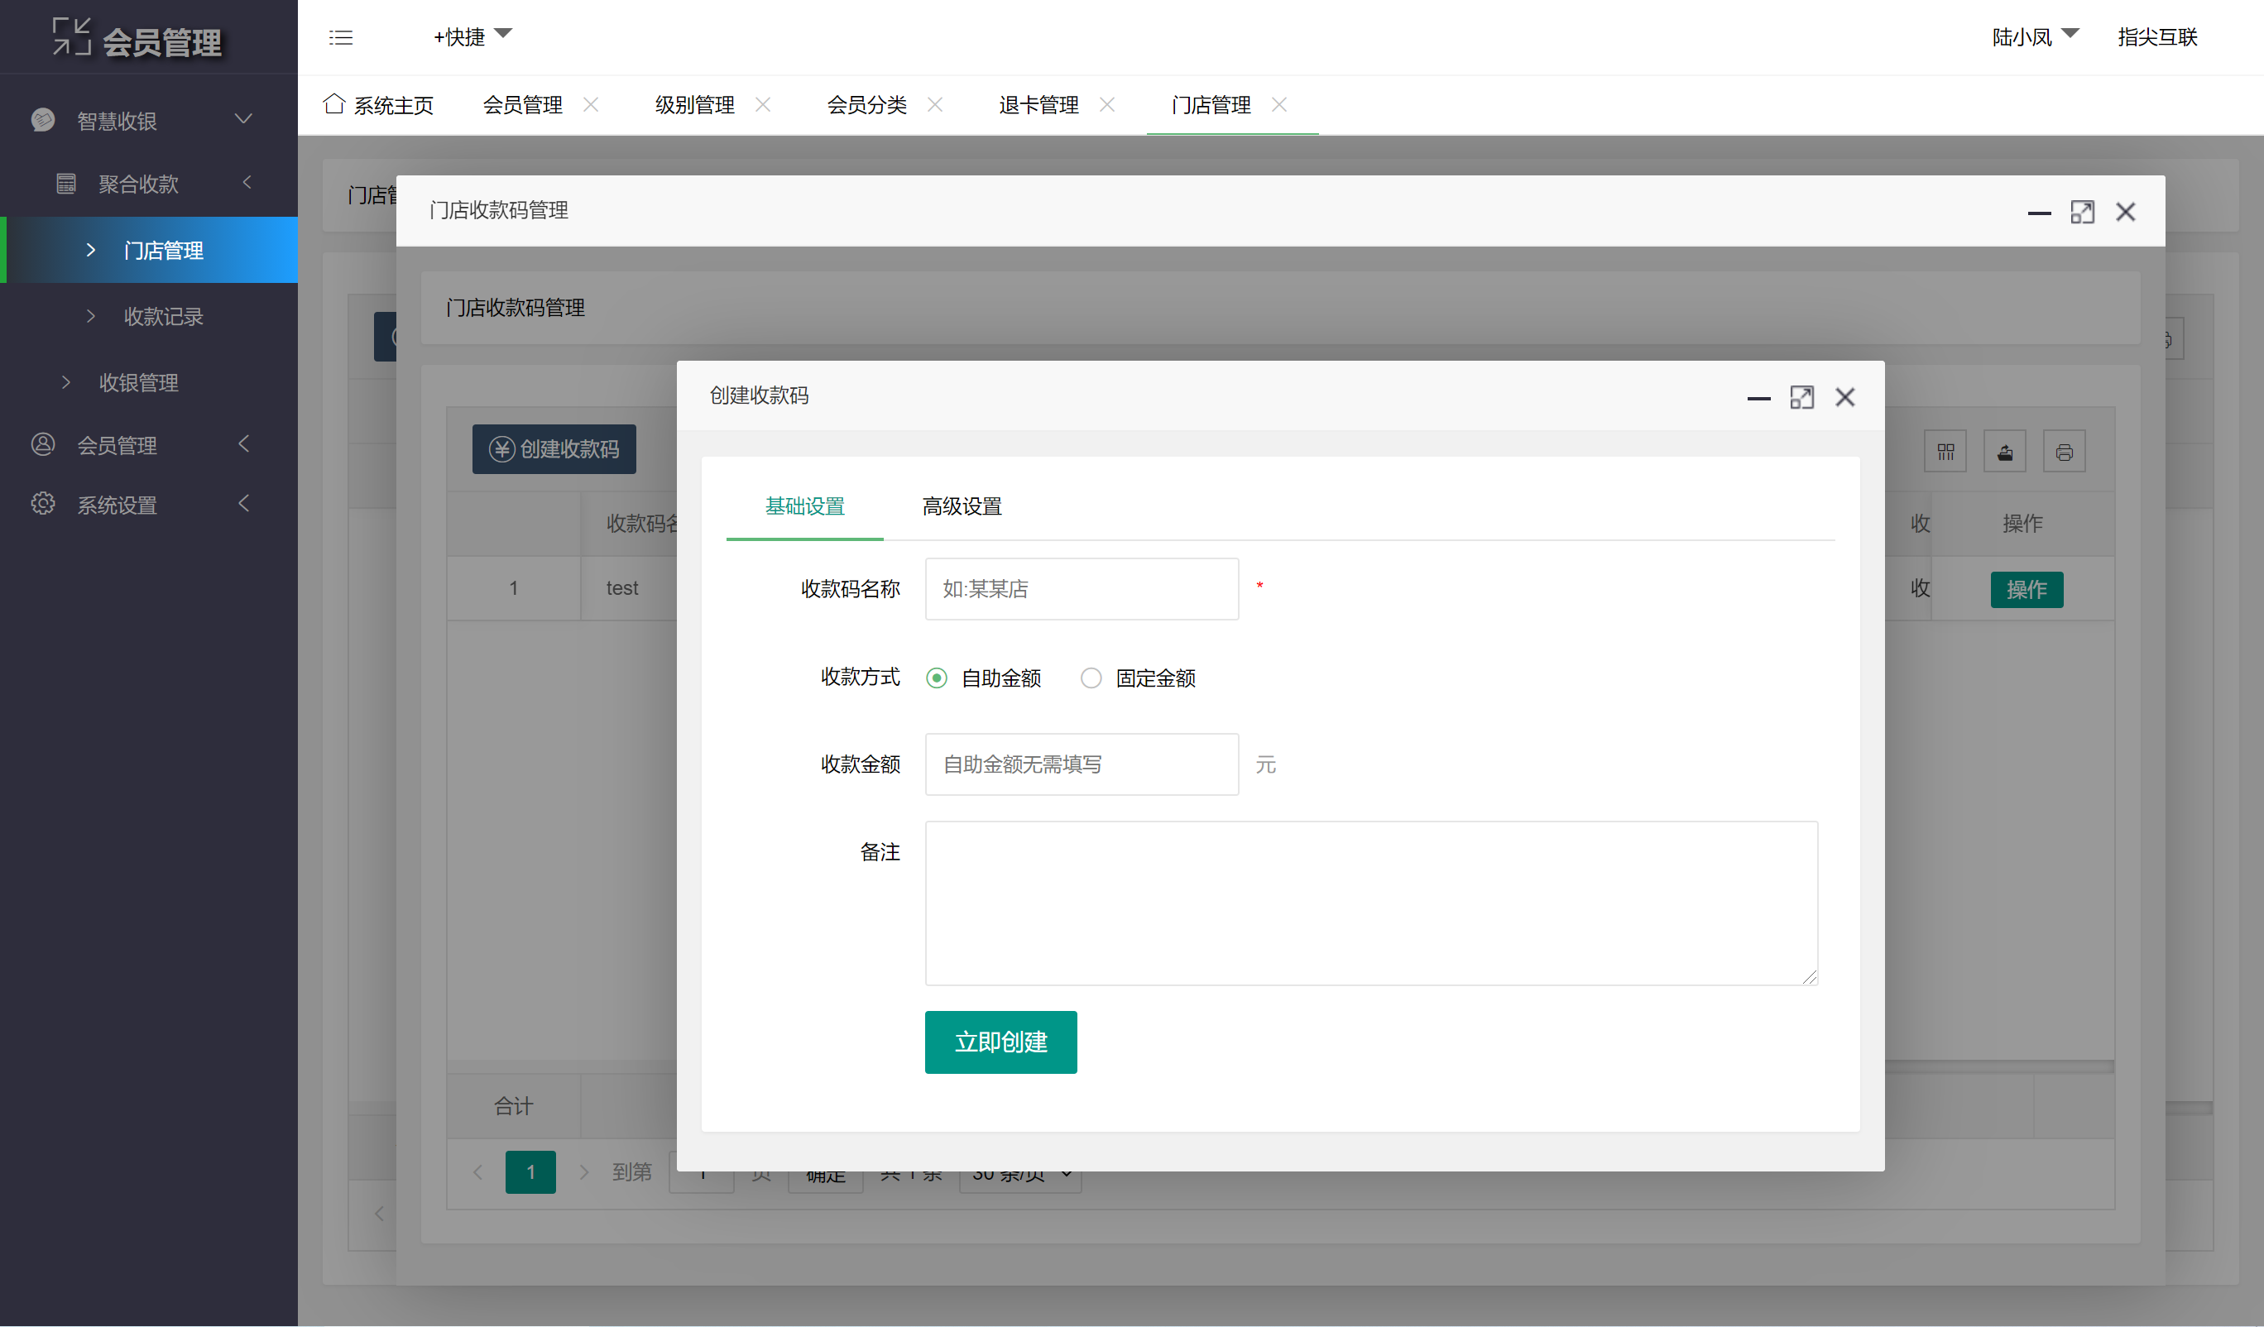This screenshot has width=2264, height=1327.
Task: Go to previous page arrow
Action: click(478, 1171)
